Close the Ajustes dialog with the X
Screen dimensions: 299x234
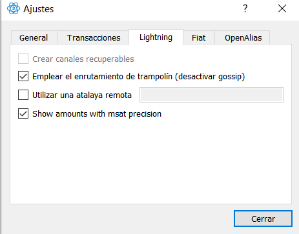click(282, 9)
